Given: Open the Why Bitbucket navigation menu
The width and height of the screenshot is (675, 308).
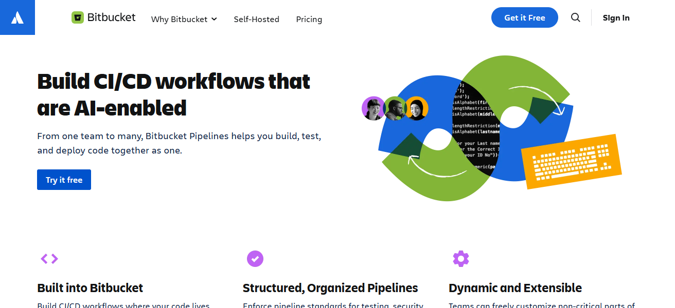Looking at the screenshot, I should click(x=180, y=19).
